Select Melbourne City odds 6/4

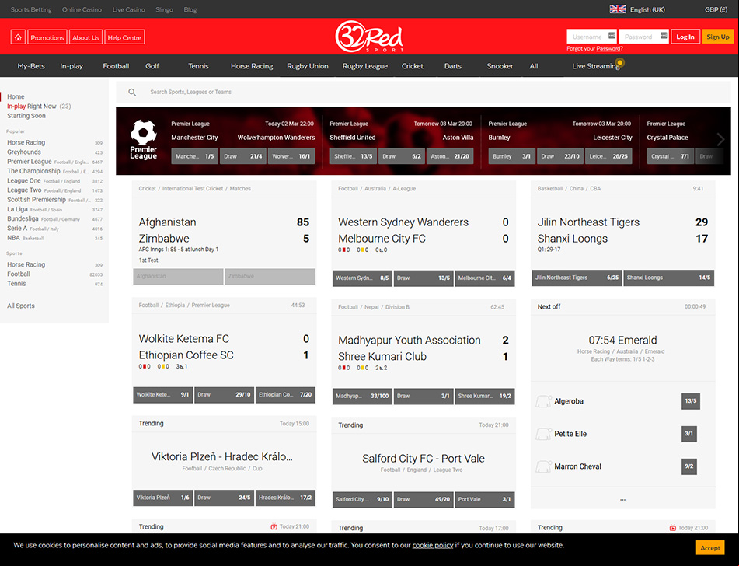tap(484, 278)
